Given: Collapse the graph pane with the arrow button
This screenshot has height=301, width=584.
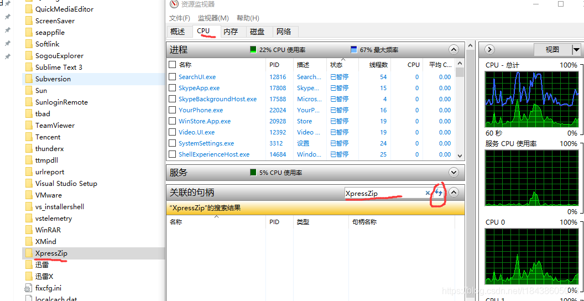Looking at the screenshot, I should [489, 49].
